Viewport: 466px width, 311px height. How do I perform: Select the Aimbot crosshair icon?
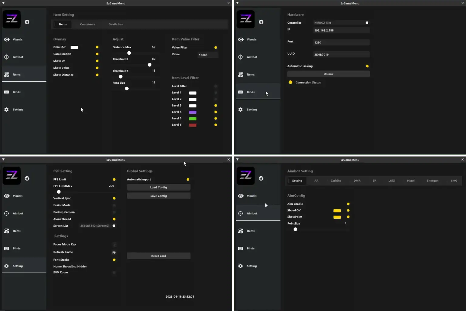click(x=6, y=57)
